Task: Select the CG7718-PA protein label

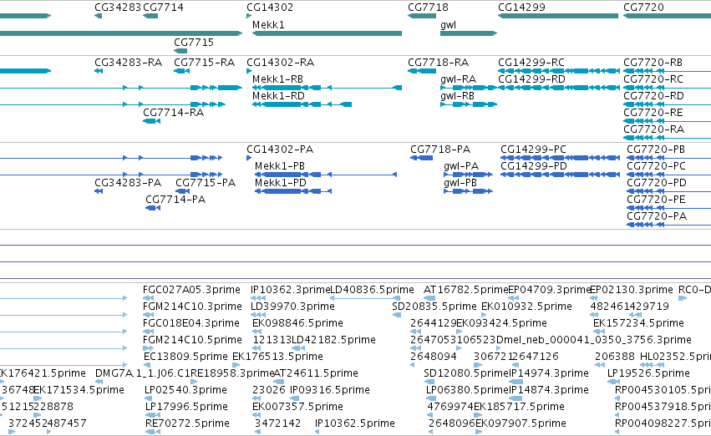Action: coord(440,150)
